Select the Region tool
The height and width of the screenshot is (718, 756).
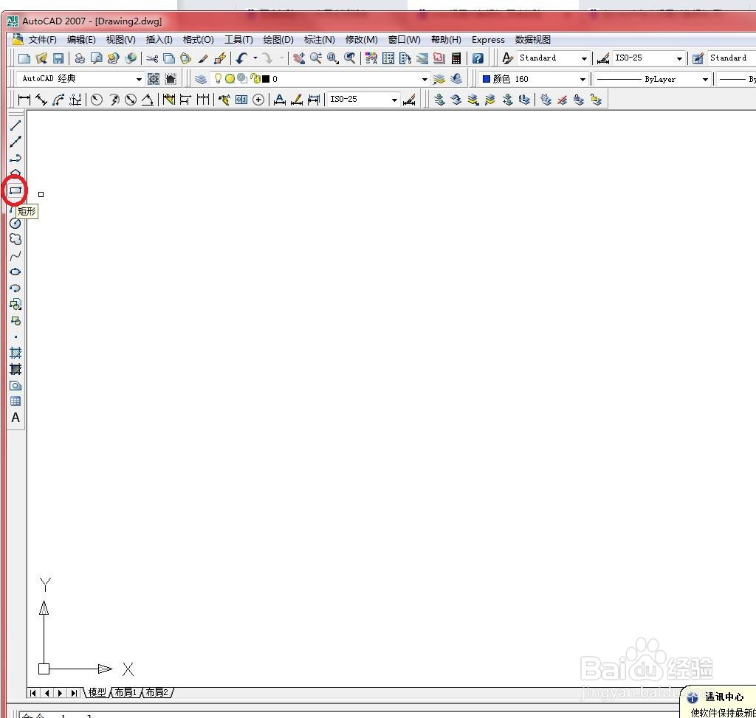[16, 385]
